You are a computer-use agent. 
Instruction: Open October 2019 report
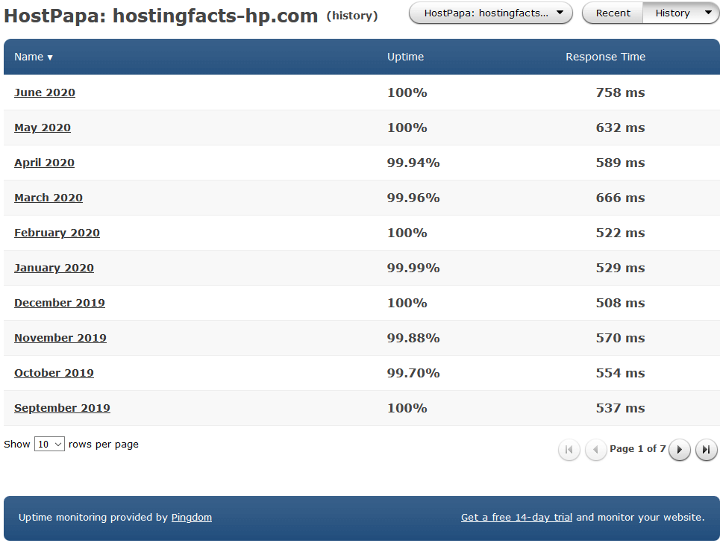tap(54, 373)
